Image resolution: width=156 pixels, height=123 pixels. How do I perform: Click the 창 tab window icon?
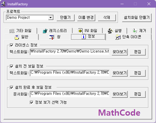[x=52, y=37]
